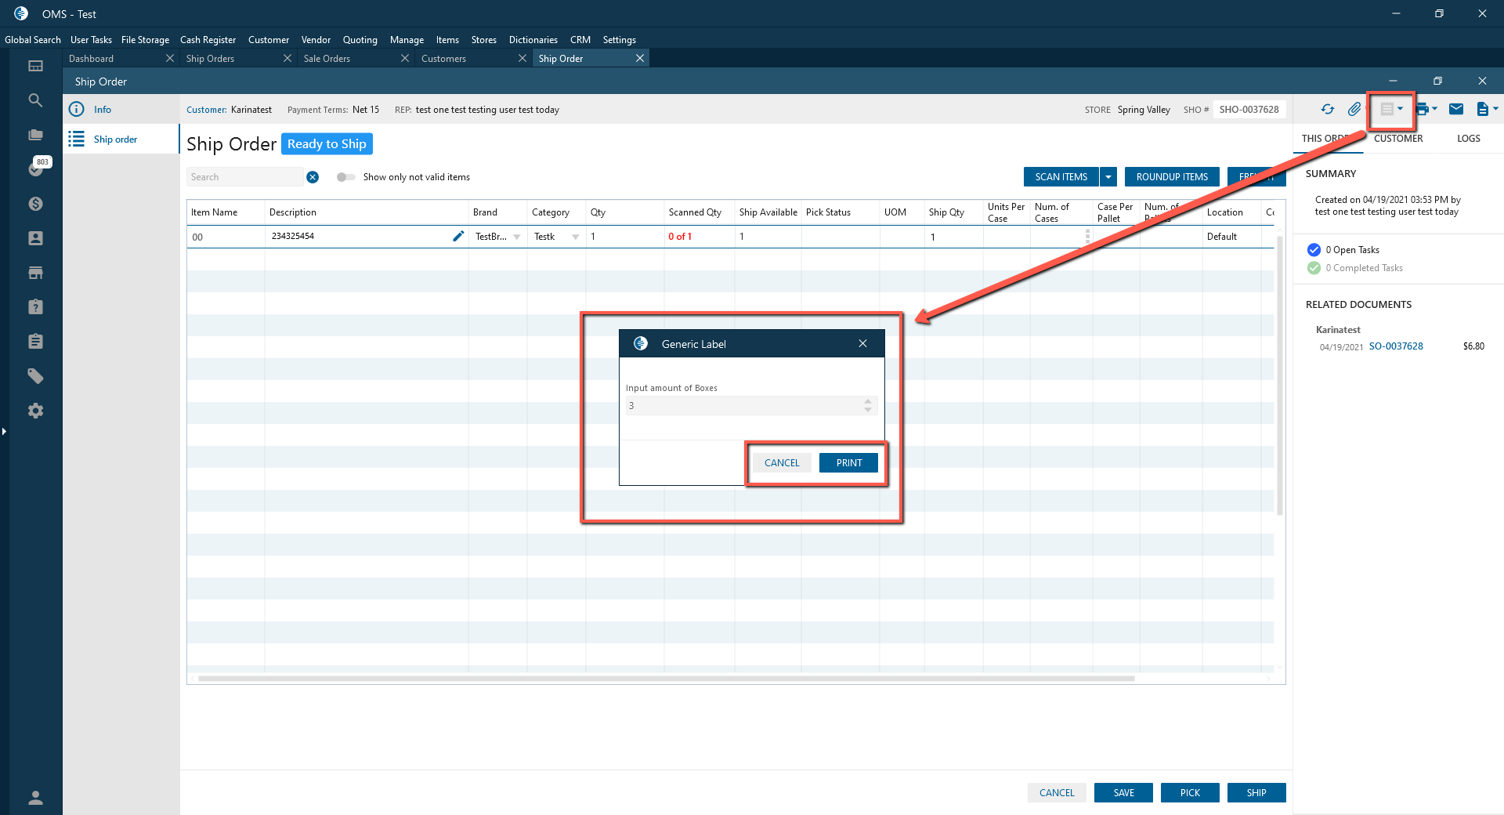1504x815 pixels.
Task: Open the dashboard grid icon in the sidebar
Action: coord(35,66)
